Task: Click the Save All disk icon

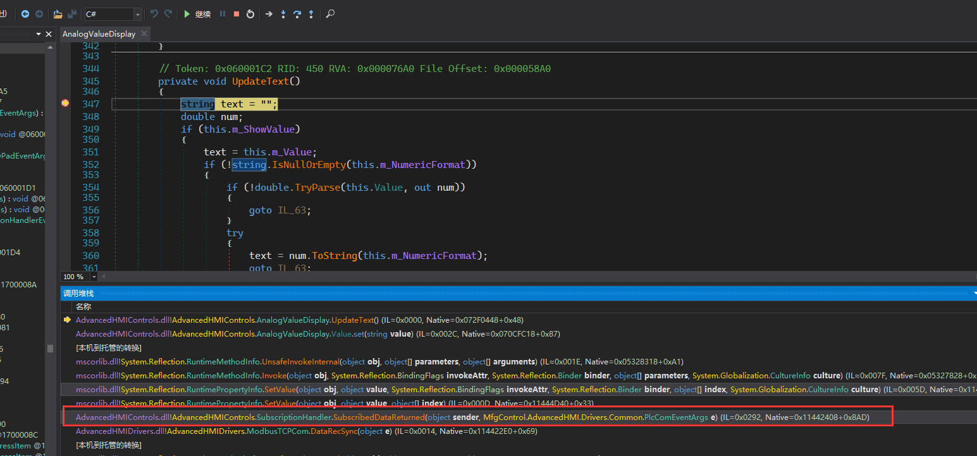Action: [72, 14]
